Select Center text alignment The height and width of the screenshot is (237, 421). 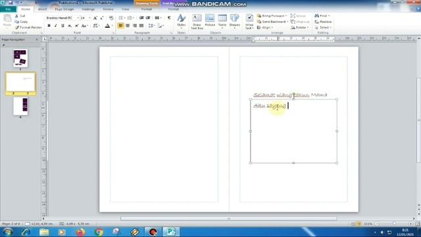128,26
